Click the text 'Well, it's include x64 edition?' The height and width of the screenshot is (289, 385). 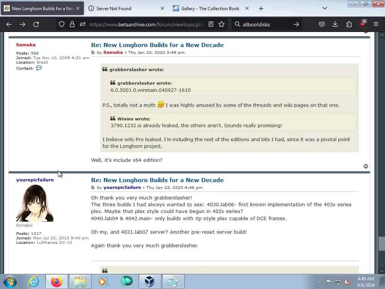[x=127, y=160]
